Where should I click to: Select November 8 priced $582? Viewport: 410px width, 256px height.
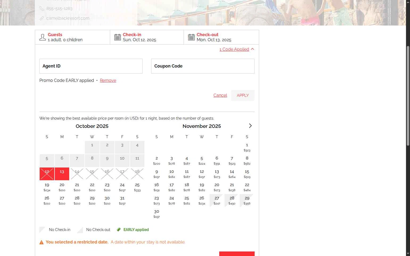[x=247, y=161]
